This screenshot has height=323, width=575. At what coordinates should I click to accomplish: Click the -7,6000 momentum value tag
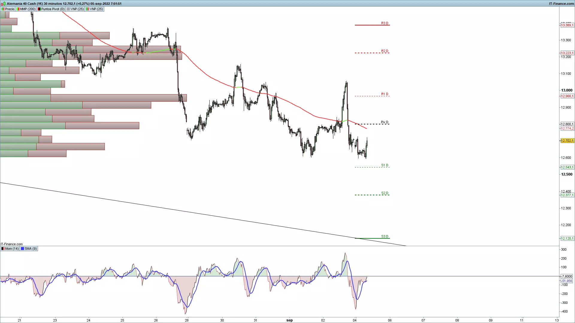tap(567, 276)
